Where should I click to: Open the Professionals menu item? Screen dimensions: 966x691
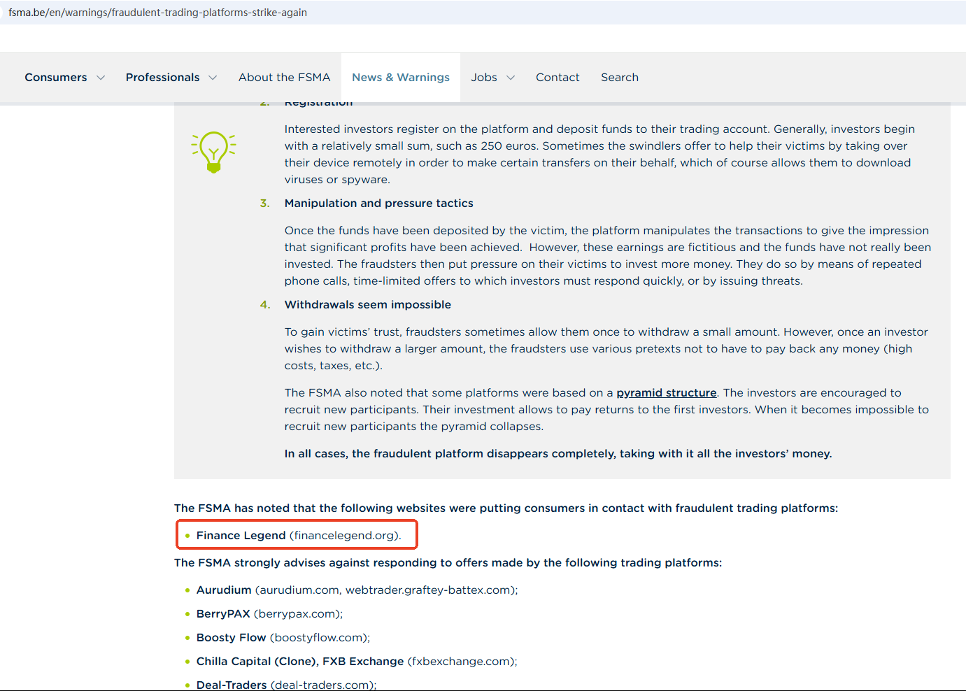[x=162, y=78]
